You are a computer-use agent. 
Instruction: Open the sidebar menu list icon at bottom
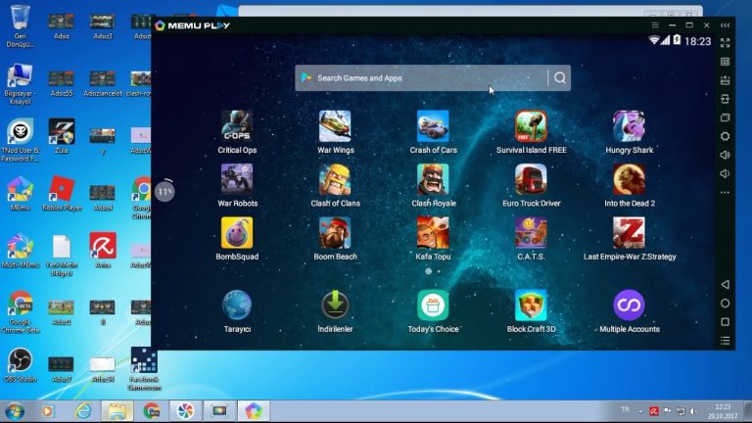click(726, 341)
